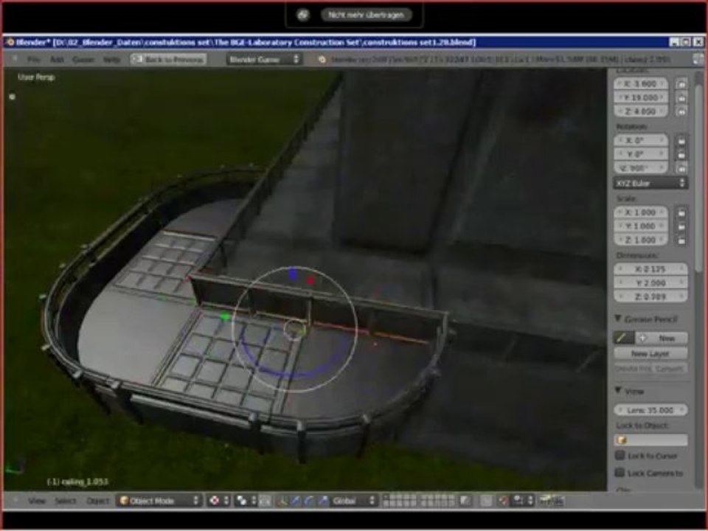Toggle lock for Location Y
This screenshot has height=531, width=708.
coord(681,97)
